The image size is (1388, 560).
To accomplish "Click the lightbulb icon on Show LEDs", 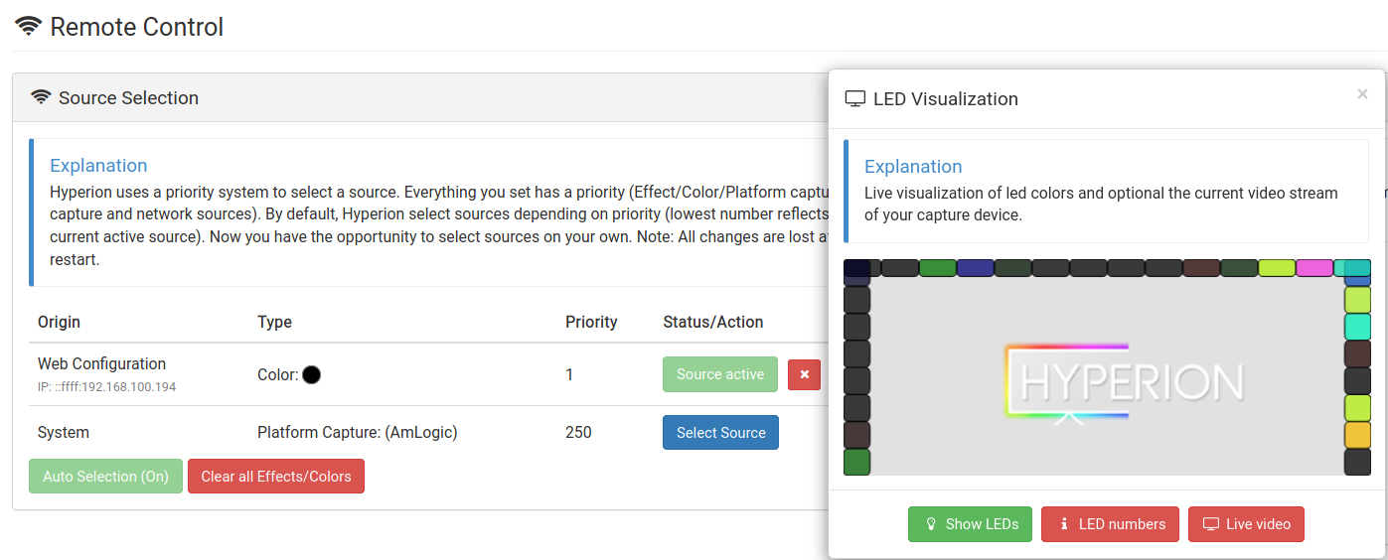I will click(931, 524).
